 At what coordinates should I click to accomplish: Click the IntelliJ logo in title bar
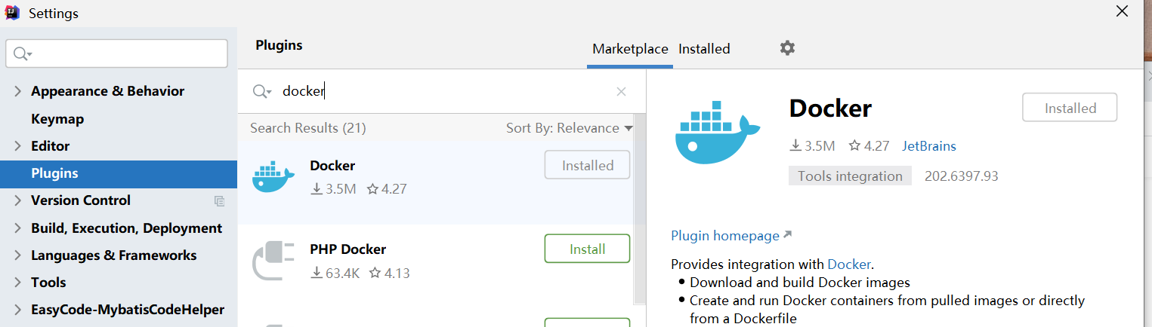click(x=12, y=12)
